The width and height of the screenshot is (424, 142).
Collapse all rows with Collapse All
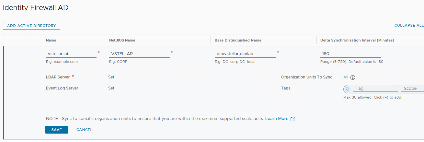tap(409, 25)
